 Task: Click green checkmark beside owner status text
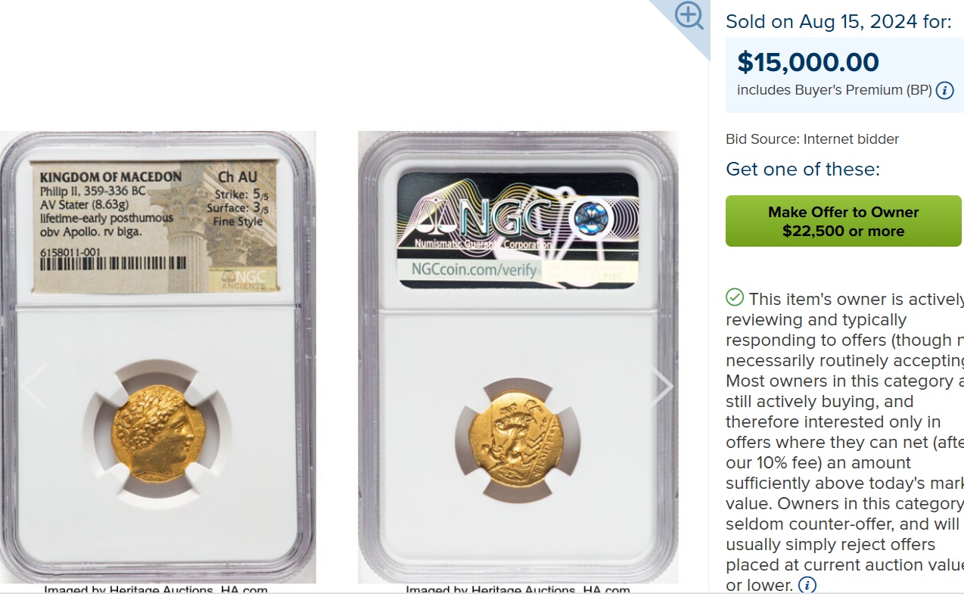pyautogui.click(x=735, y=297)
